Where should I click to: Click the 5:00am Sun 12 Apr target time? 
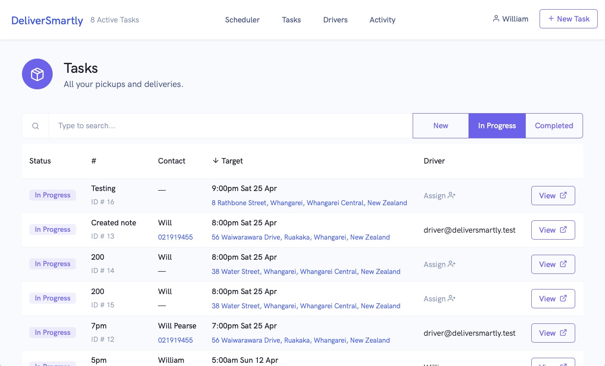click(x=245, y=360)
